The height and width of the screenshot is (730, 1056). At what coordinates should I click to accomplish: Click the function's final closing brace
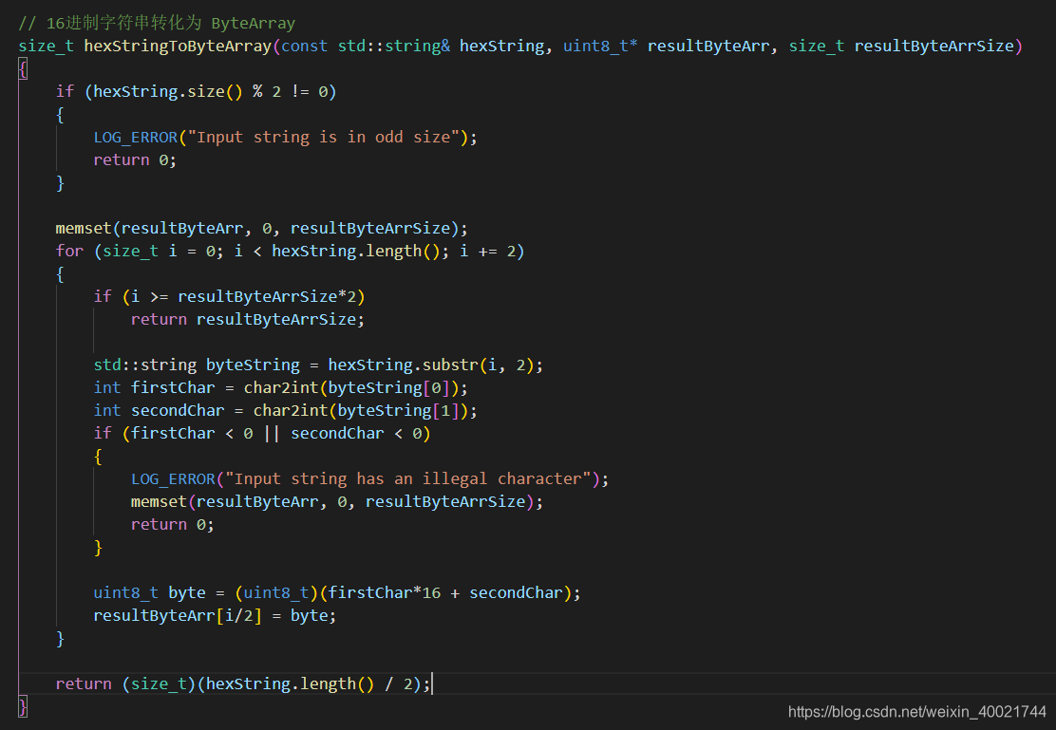click(x=23, y=707)
